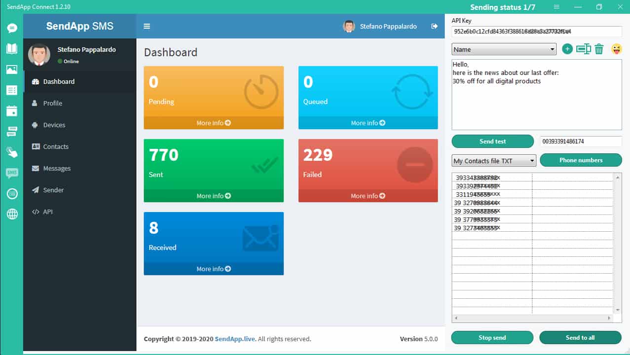This screenshot has width=630, height=355.
Task: Open My Contacts file TXT dropdown
Action: pos(493,161)
